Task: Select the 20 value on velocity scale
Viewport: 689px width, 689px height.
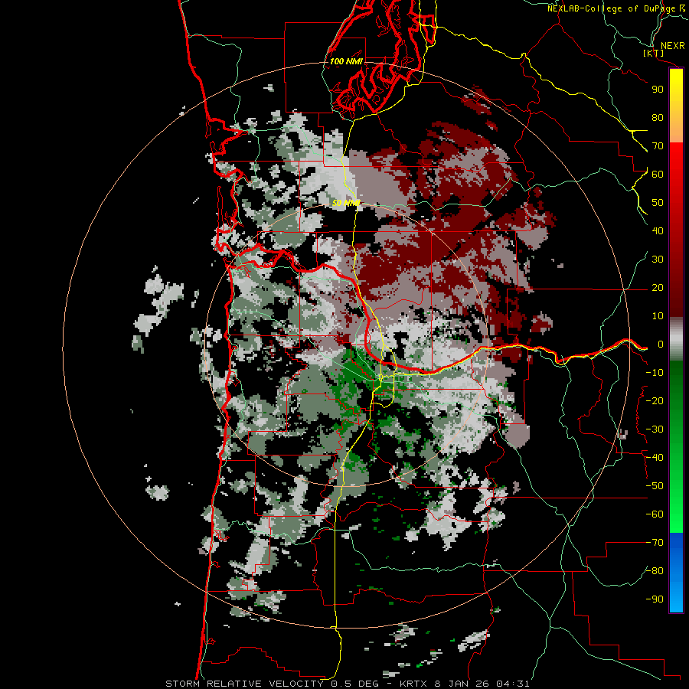Action: pyautogui.click(x=658, y=287)
